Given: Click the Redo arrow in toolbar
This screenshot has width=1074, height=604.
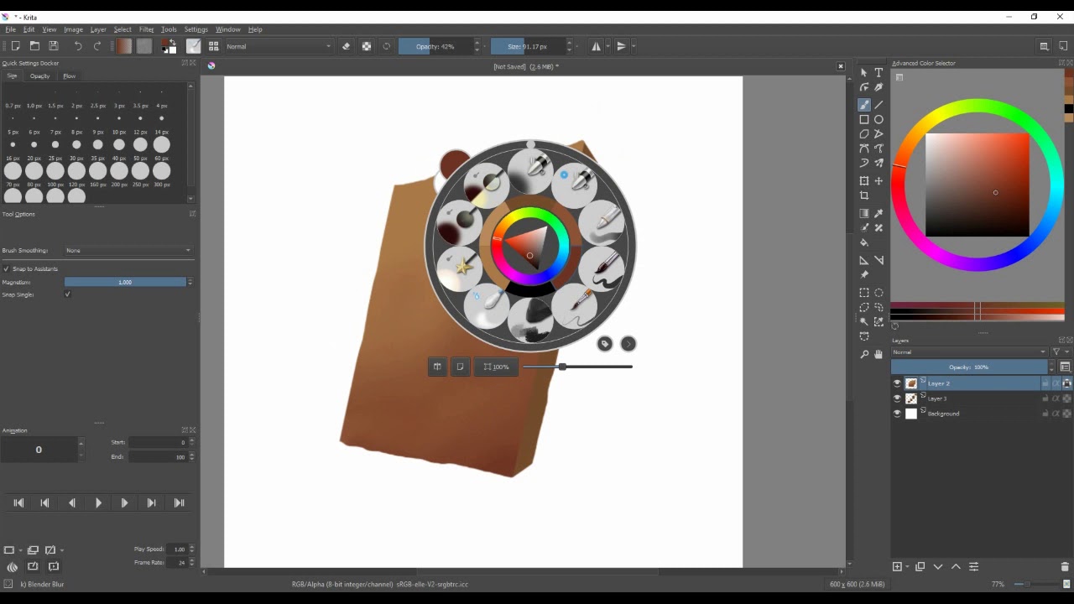Looking at the screenshot, I should point(97,46).
